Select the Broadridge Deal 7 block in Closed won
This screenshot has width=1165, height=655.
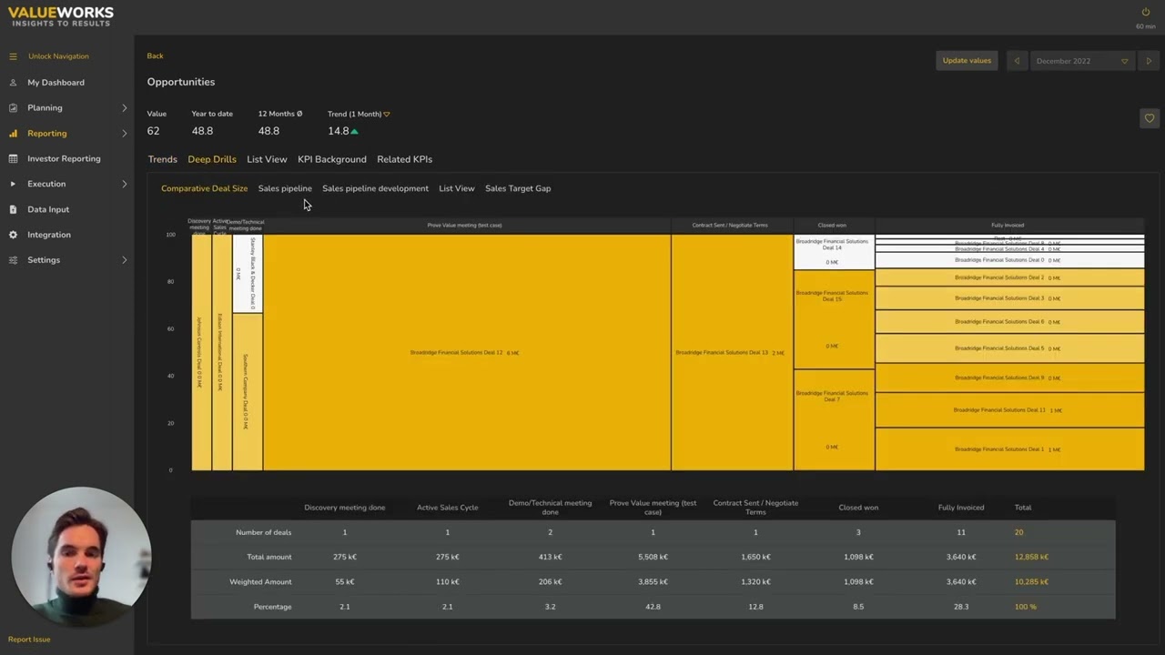834,419
